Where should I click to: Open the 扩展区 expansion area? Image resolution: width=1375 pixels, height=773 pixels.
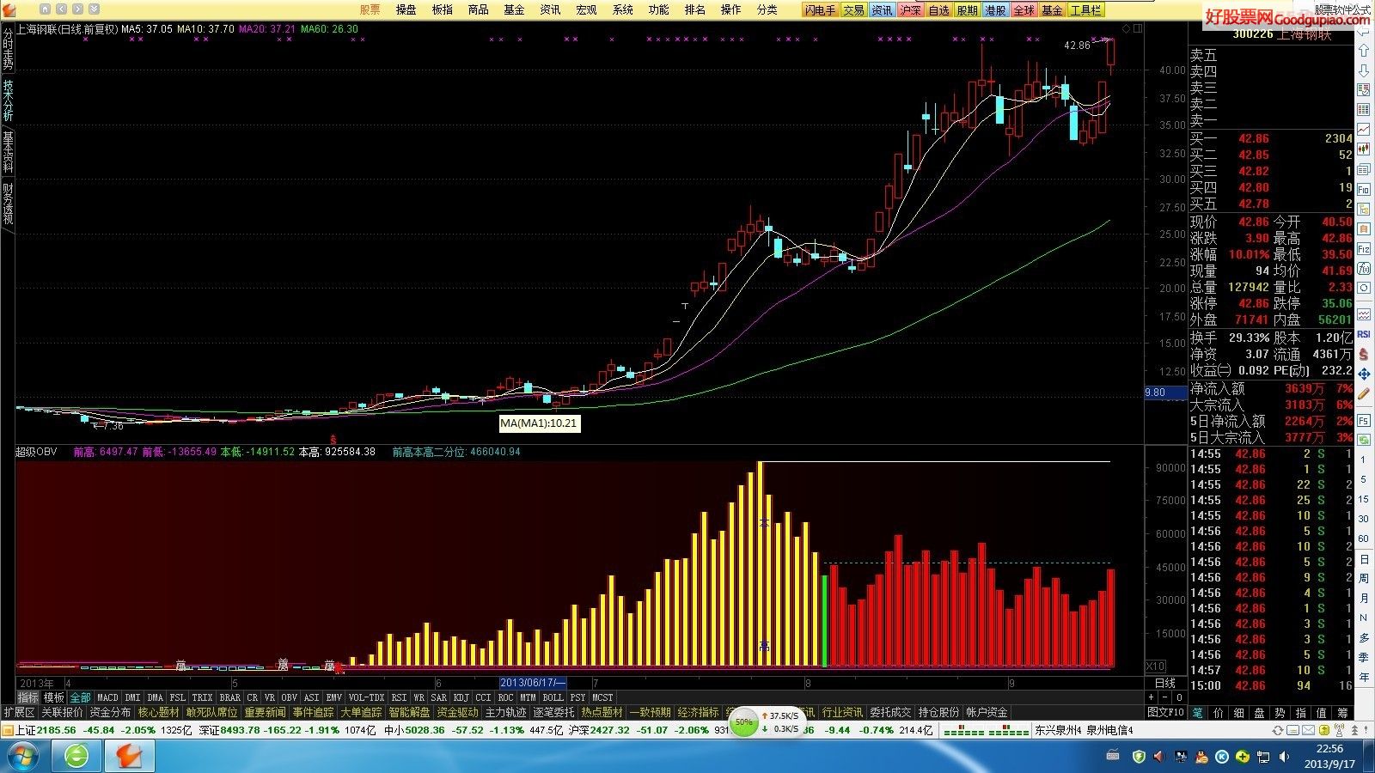pos(19,713)
